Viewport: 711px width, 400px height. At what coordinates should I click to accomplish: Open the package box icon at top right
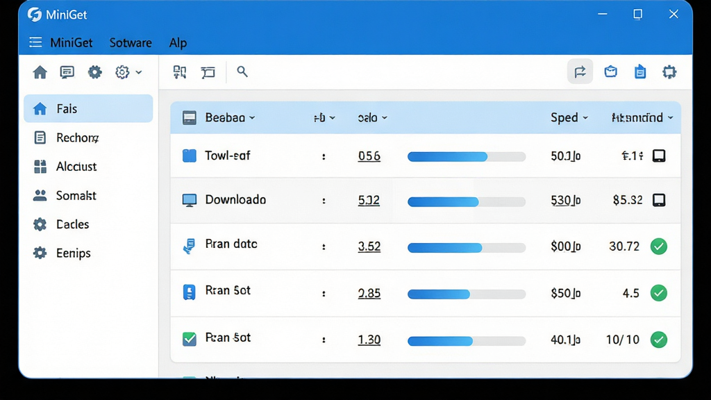[x=611, y=72]
